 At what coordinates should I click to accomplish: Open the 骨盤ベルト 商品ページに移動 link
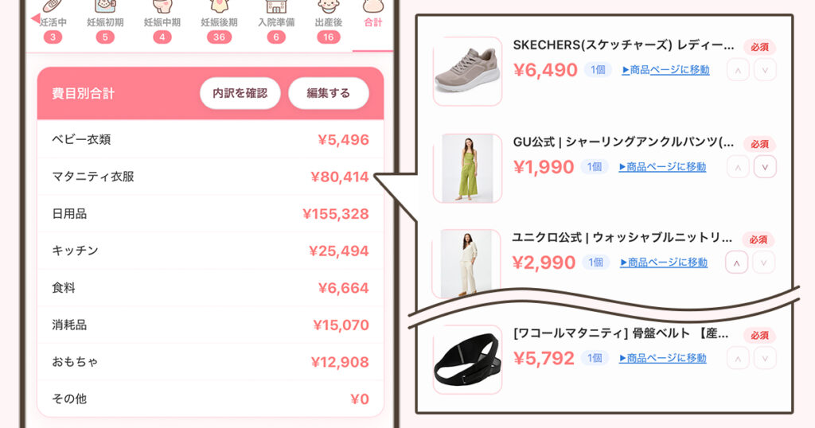tap(662, 358)
